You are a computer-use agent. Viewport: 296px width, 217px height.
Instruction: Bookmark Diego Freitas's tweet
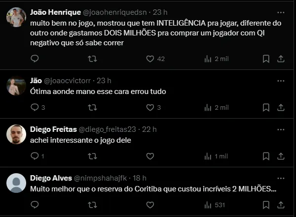coord(266,156)
